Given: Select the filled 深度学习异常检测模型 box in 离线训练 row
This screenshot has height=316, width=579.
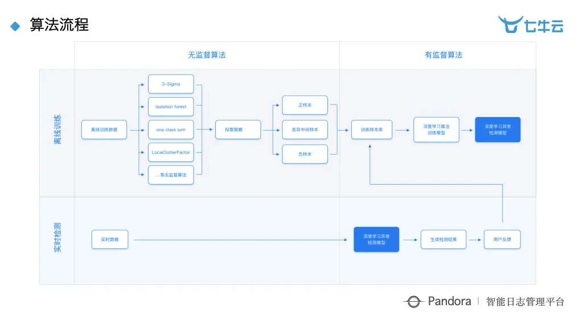Looking at the screenshot, I should [x=498, y=130].
